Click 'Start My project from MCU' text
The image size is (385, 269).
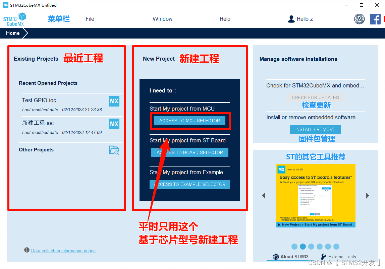182,109
